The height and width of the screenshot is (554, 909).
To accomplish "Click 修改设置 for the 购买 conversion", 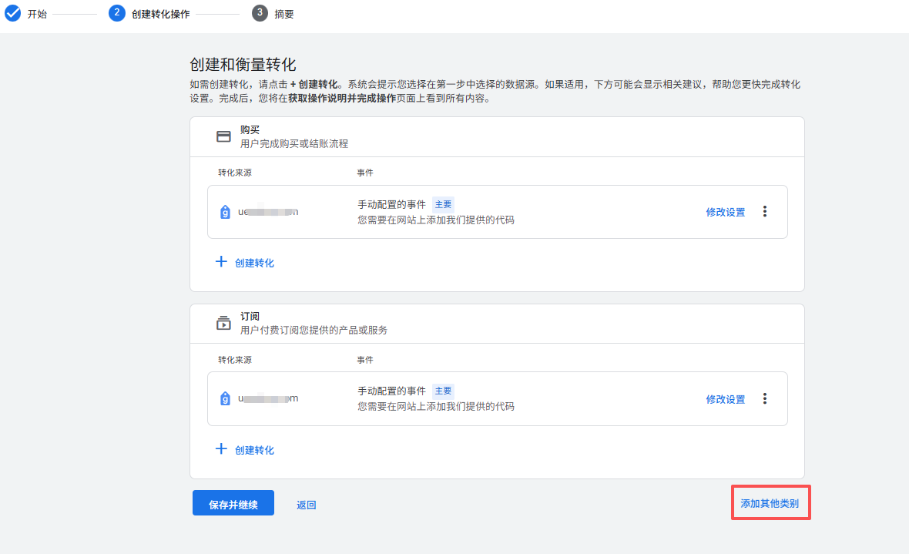I will pyautogui.click(x=725, y=212).
